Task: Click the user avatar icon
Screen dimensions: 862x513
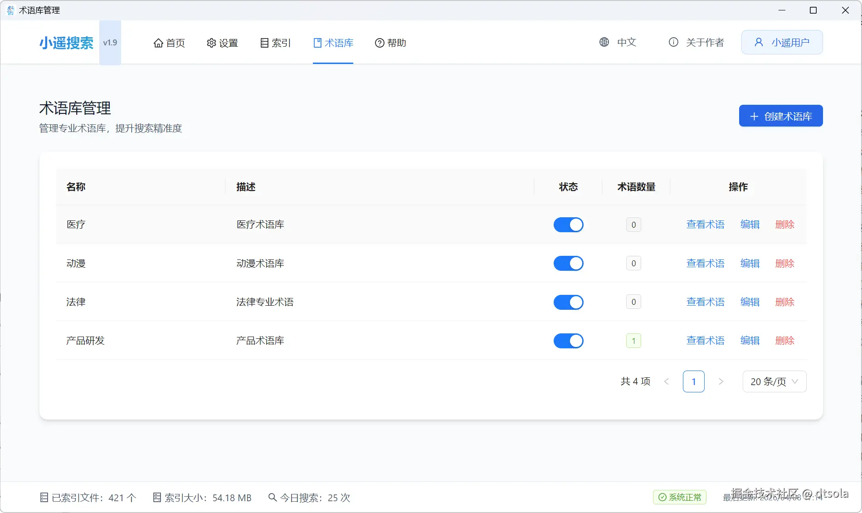Action: [759, 42]
